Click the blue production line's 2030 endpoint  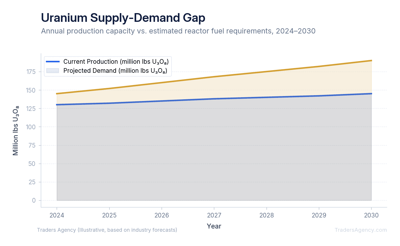click(x=371, y=94)
